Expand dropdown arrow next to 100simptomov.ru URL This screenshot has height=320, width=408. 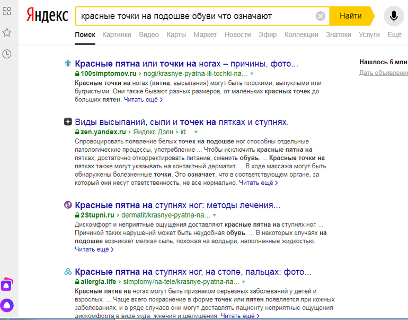[x=252, y=74]
